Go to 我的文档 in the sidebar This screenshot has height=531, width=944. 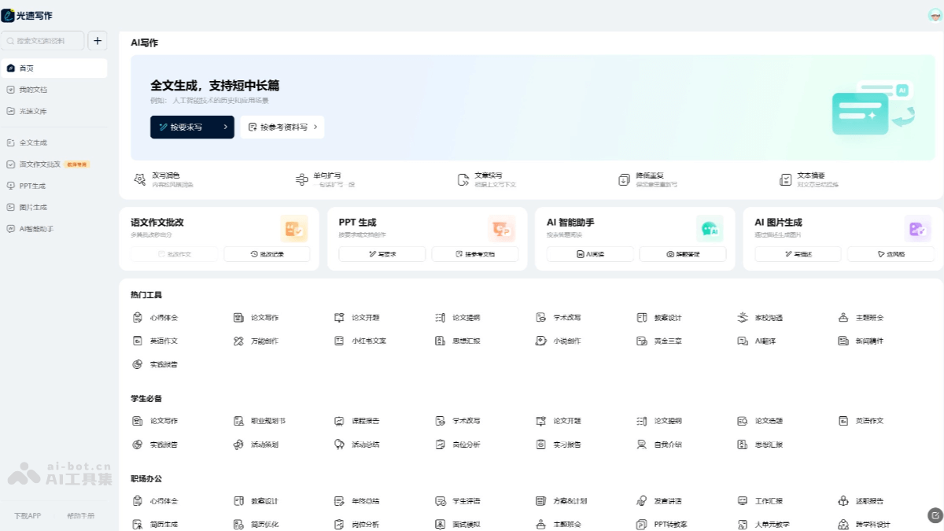(x=33, y=90)
